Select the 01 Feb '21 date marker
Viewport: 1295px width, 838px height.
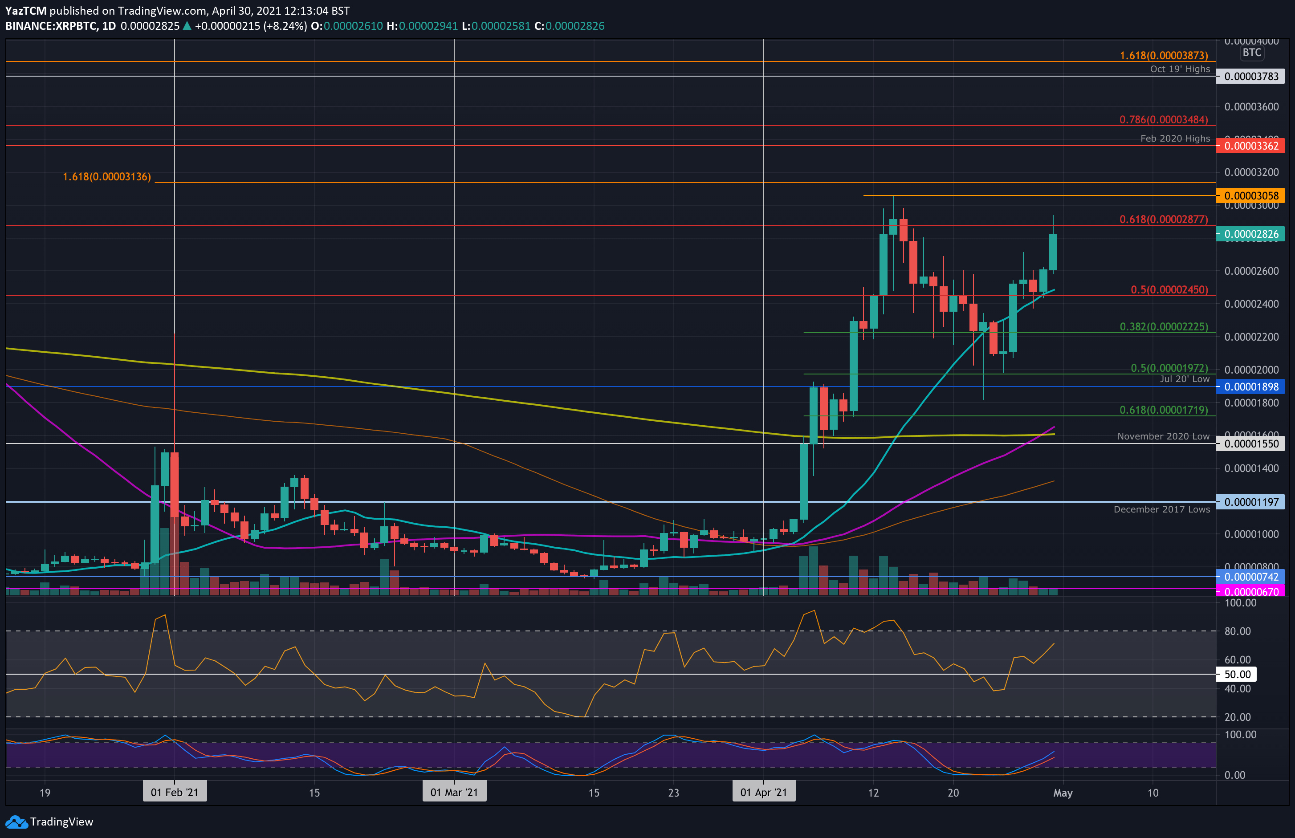pos(175,792)
